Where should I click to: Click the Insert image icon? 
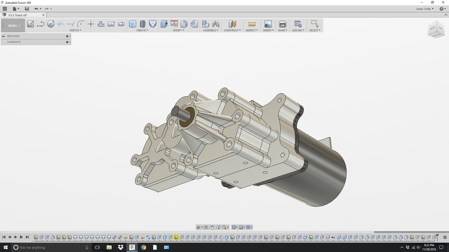(268, 24)
